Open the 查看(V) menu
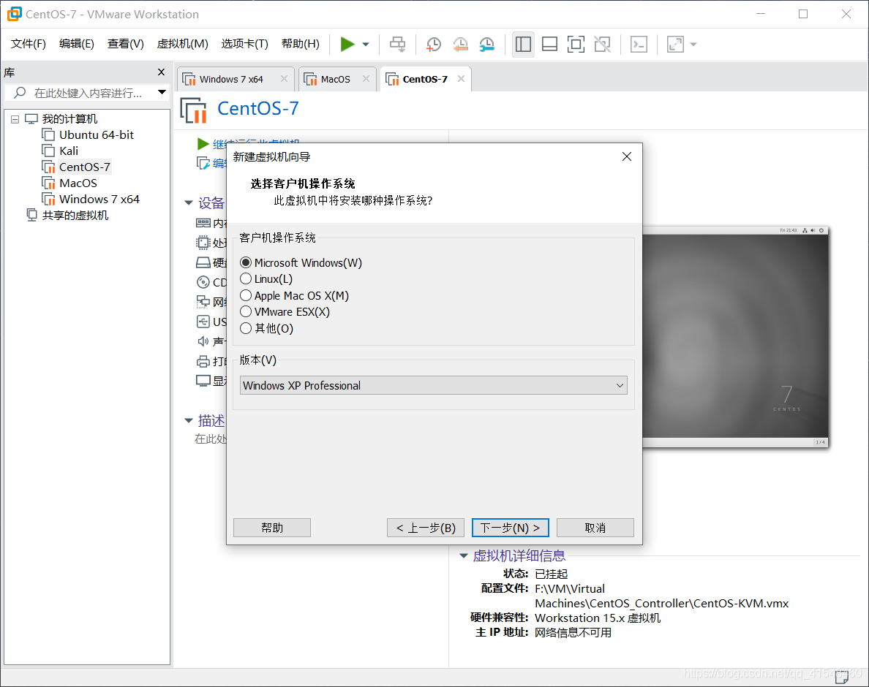869x687 pixels. 125,44
